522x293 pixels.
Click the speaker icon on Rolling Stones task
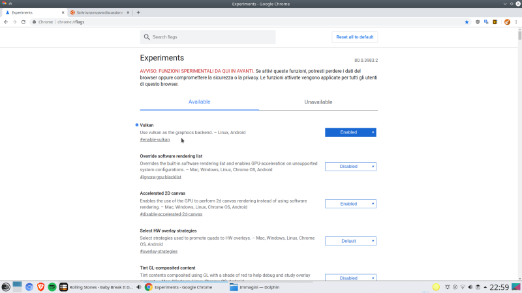tap(139, 287)
